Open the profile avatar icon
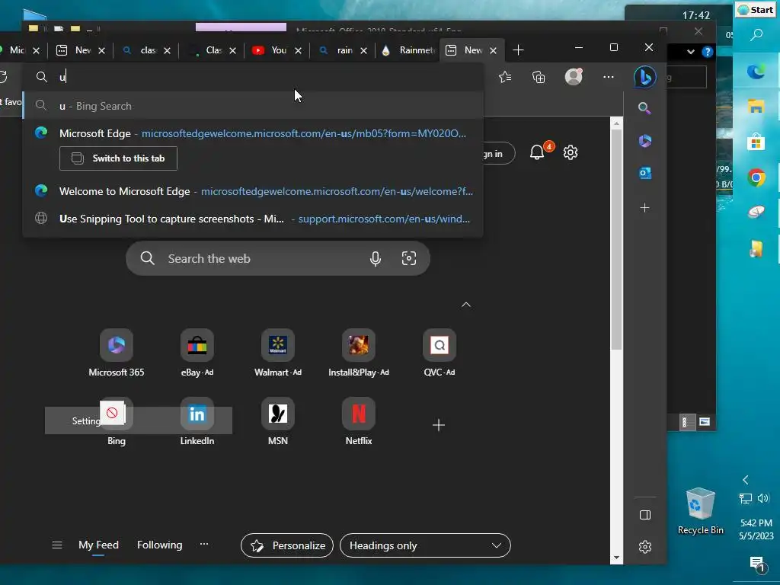 pyautogui.click(x=574, y=77)
